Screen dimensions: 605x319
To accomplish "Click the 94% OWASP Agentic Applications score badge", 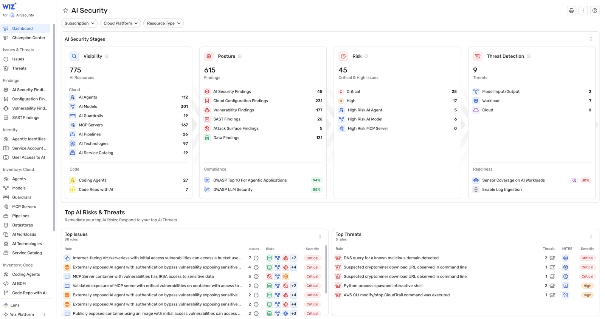I will pos(316,180).
